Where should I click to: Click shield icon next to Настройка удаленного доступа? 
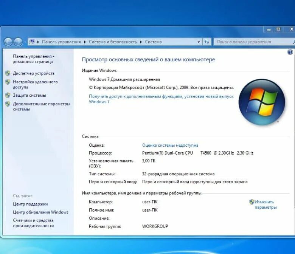(8, 82)
